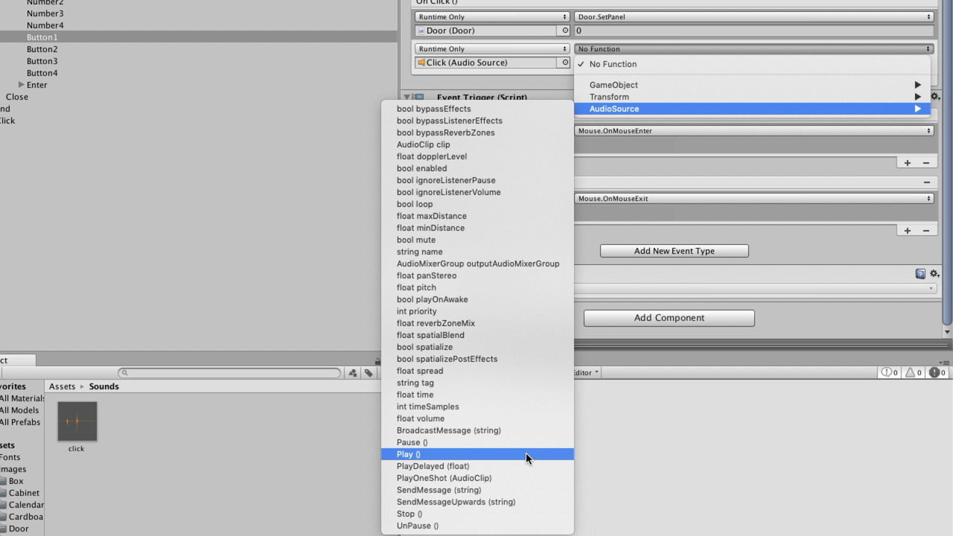
Task: Open the Mouse.OnMouseEnter function dropdown
Action: [753, 131]
